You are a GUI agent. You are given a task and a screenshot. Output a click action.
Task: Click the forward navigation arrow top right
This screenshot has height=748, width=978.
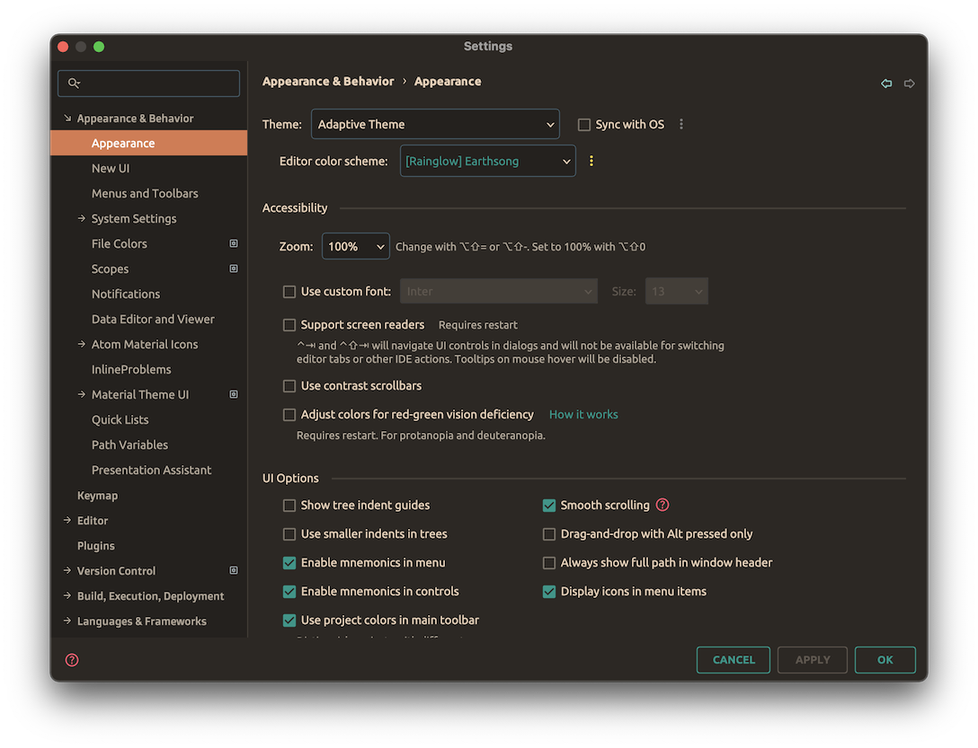click(x=909, y=83)
